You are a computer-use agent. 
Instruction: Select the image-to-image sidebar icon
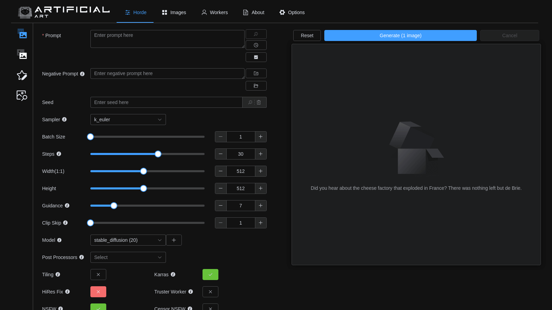(22, 54)
